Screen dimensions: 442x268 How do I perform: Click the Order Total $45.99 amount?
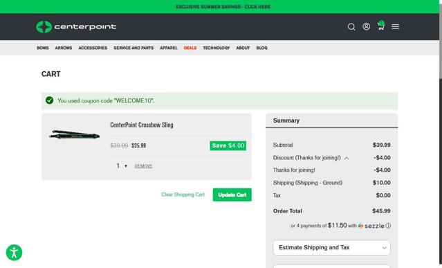(x=381, y=211)
